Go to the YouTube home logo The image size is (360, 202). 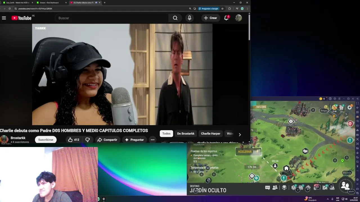point(21,18)
